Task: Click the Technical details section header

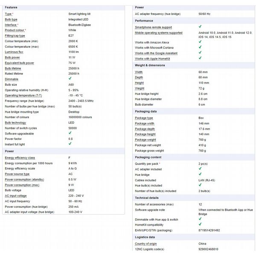Action: [x=147, y=198]
